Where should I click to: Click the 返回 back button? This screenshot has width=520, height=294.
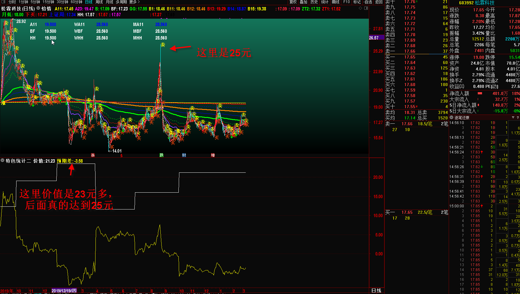(379, 2)
